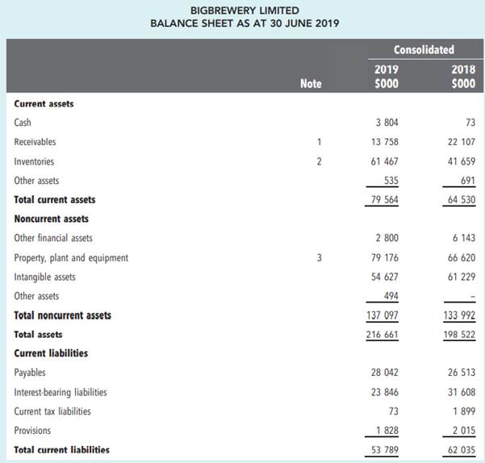The height and width of the screenshot is (463, 485).
Task: Open note 2 beside Inventories
Action: click(319, 161)
